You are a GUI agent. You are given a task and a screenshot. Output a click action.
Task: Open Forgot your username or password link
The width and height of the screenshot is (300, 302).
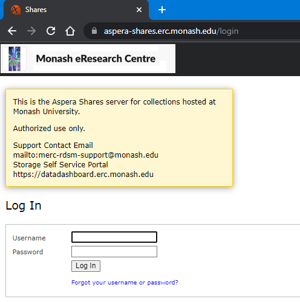pos(125,283)
